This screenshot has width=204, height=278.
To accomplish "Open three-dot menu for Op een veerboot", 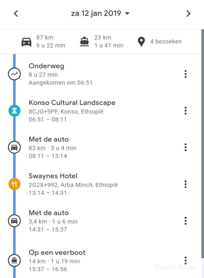I will pos(186,260).
